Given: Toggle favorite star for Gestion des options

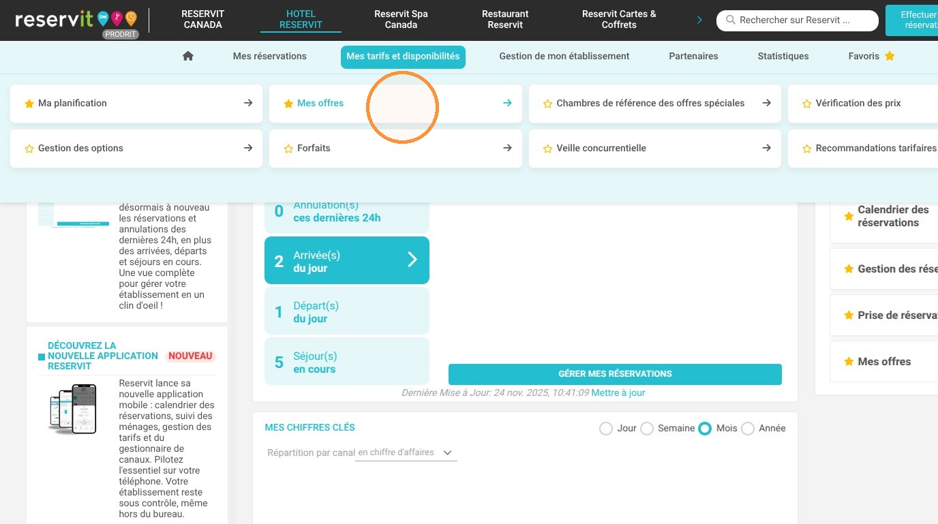Looking at the screenshot, I should pos(29,149).
